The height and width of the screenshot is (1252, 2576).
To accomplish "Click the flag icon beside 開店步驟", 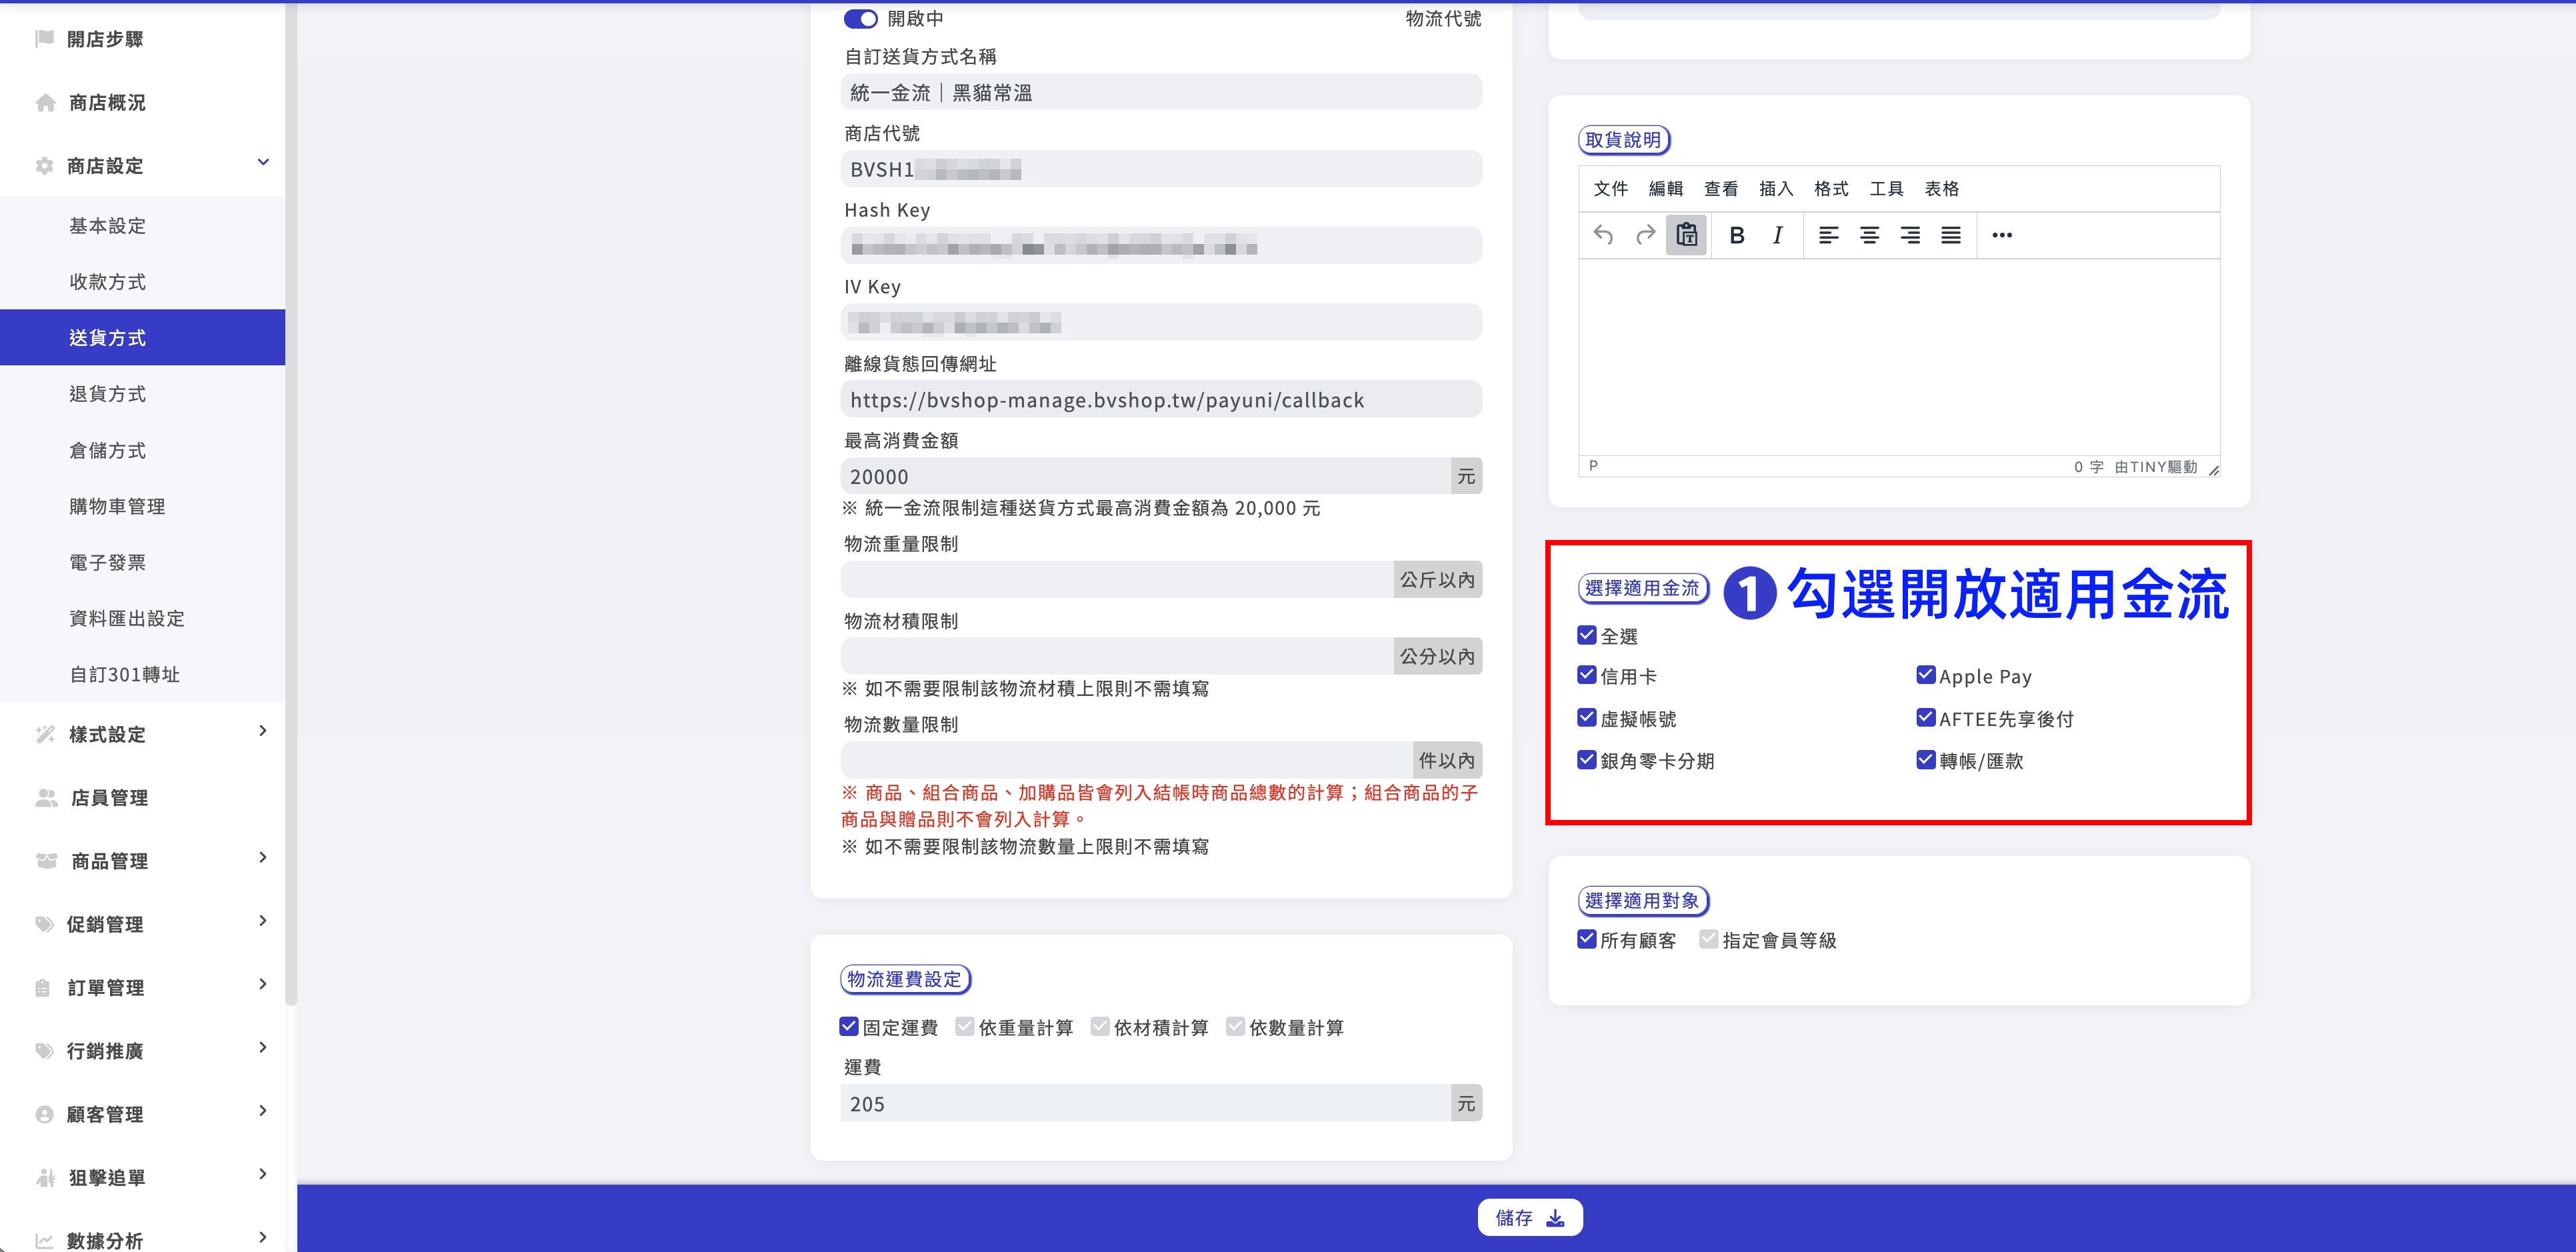I will click(44, 38).
